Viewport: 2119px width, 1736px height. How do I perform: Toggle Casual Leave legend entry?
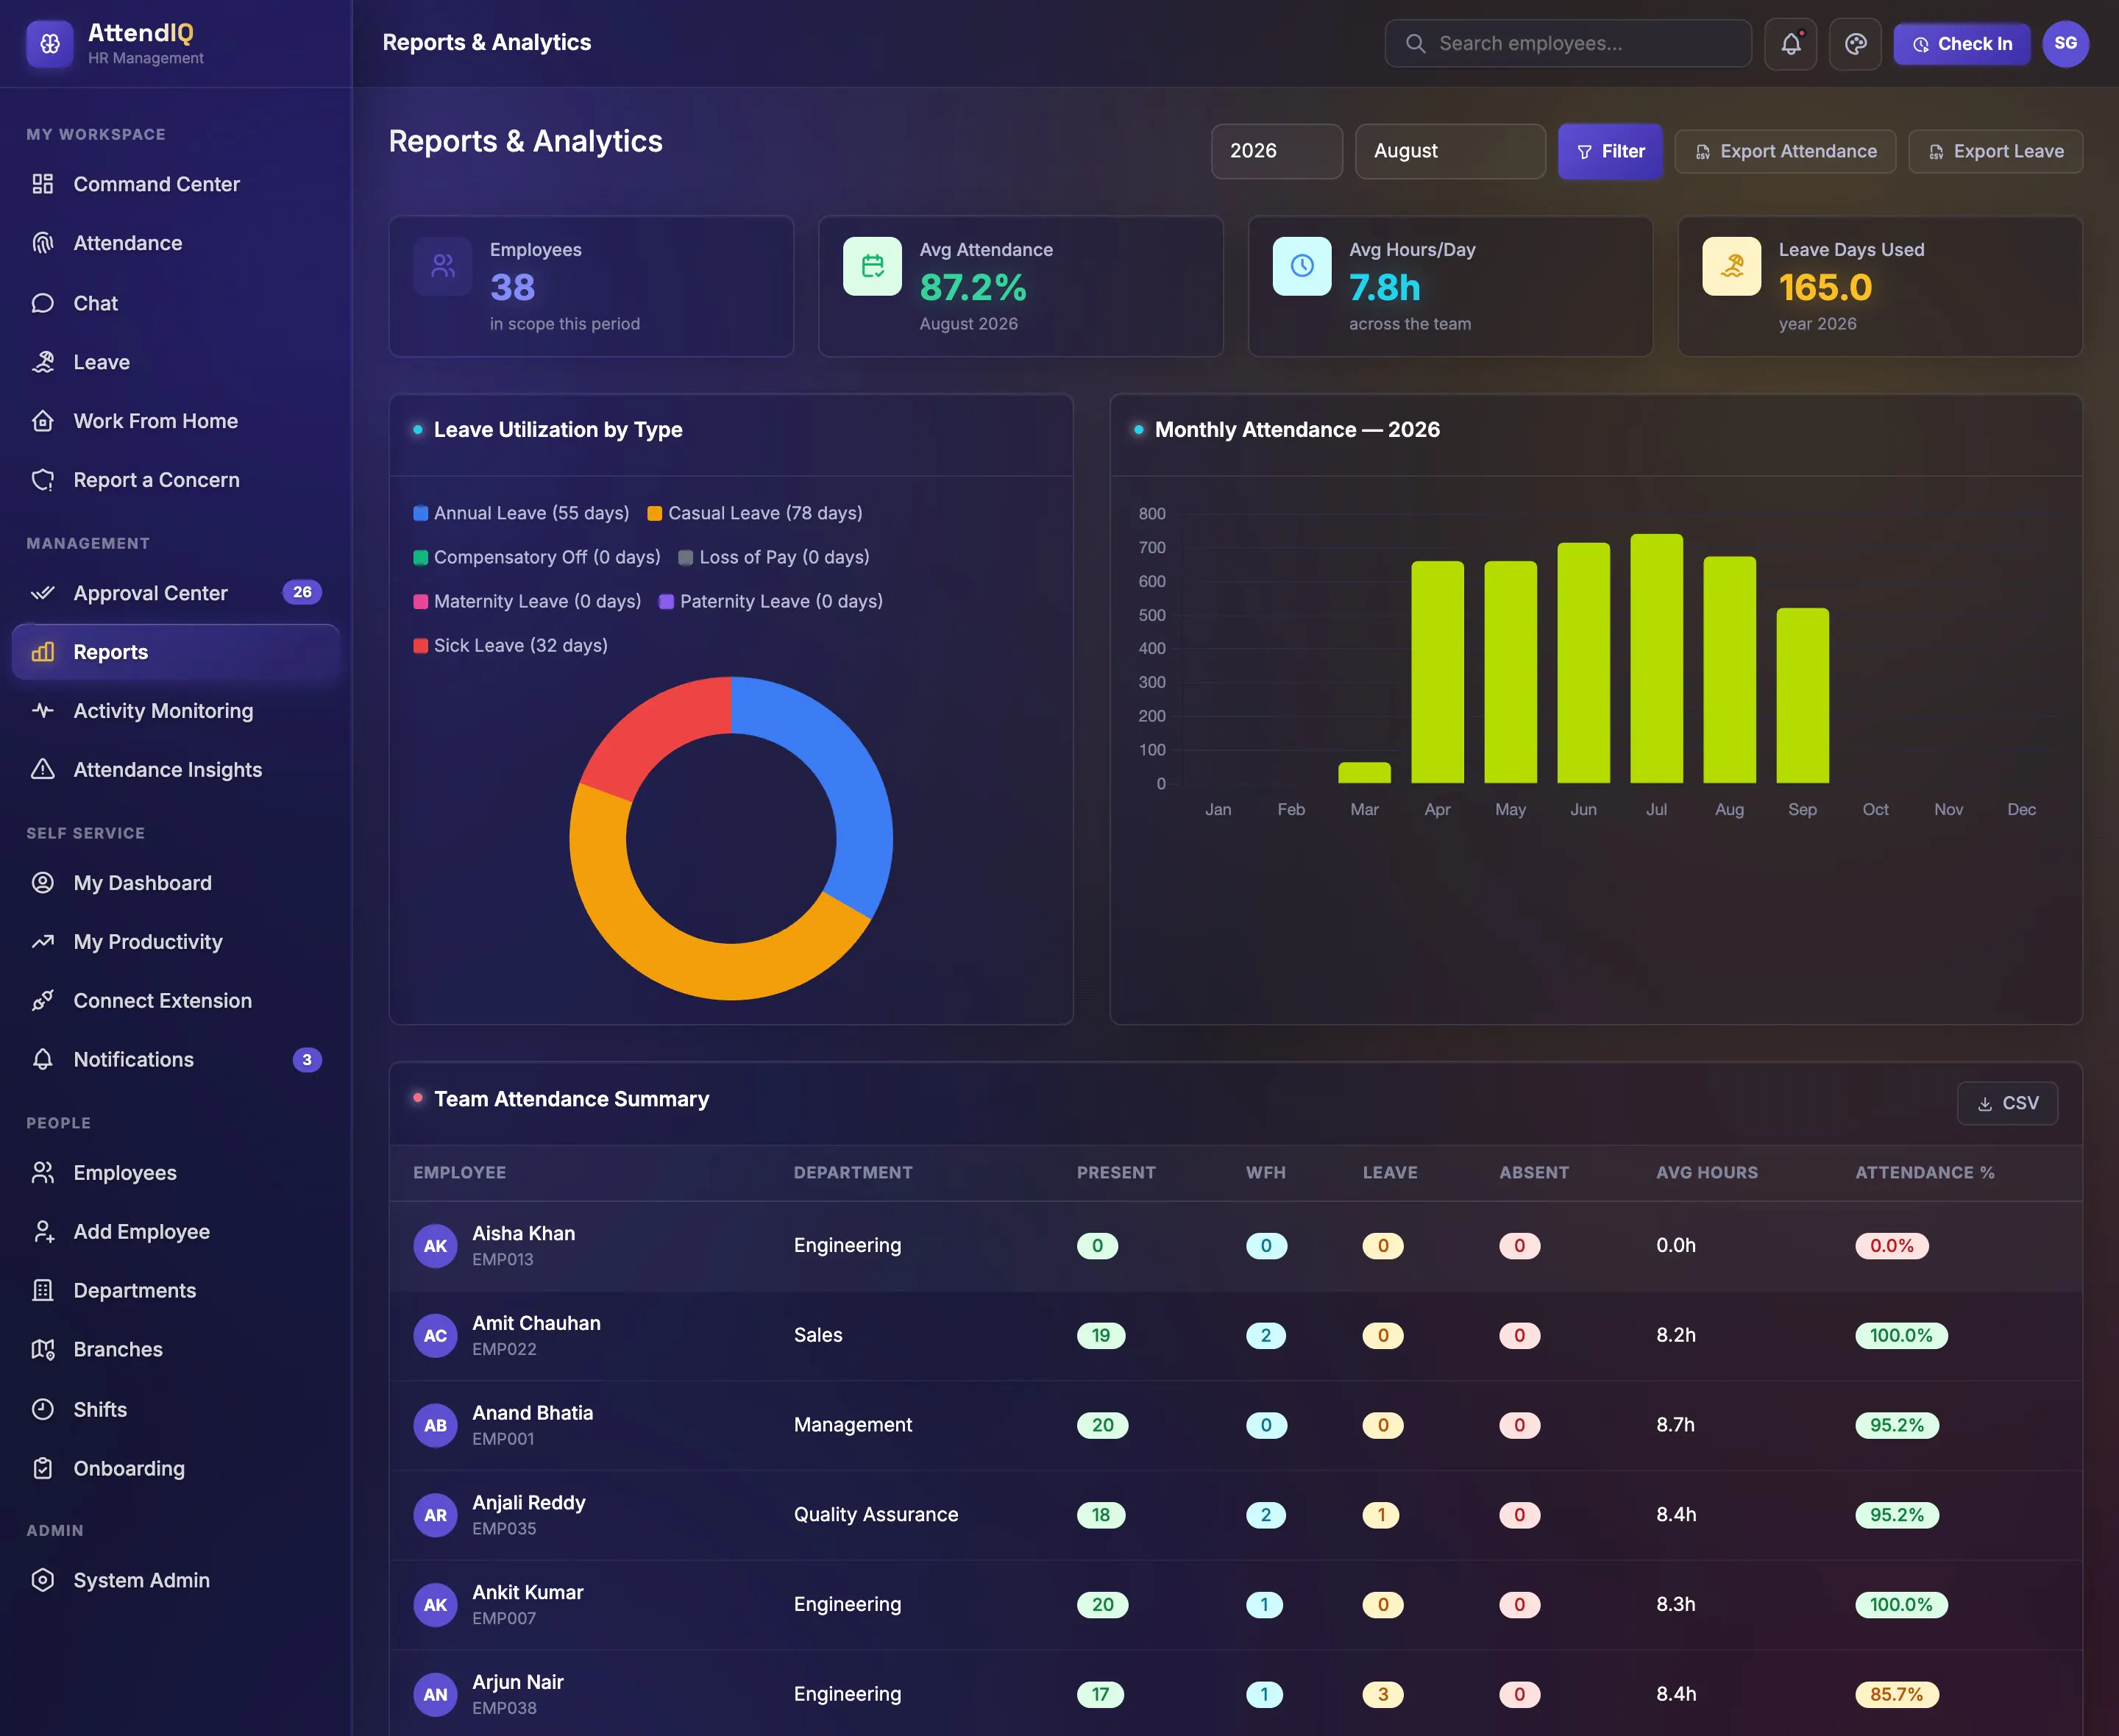755,513
